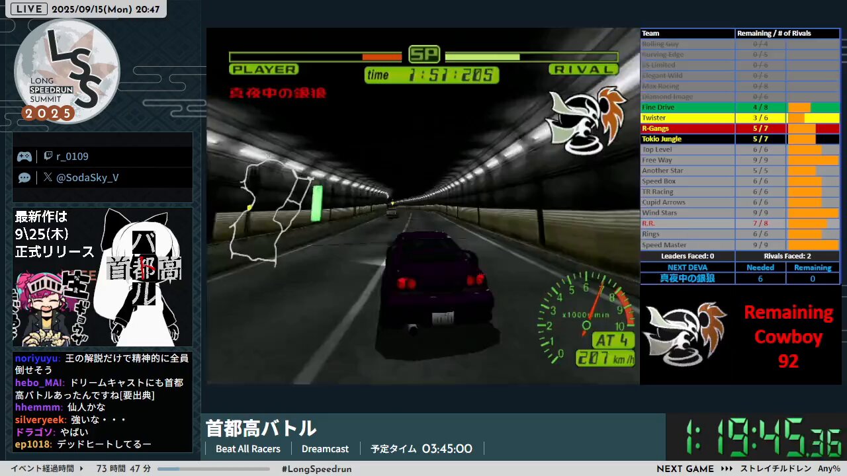Click the Team column header

pos(688,33)
